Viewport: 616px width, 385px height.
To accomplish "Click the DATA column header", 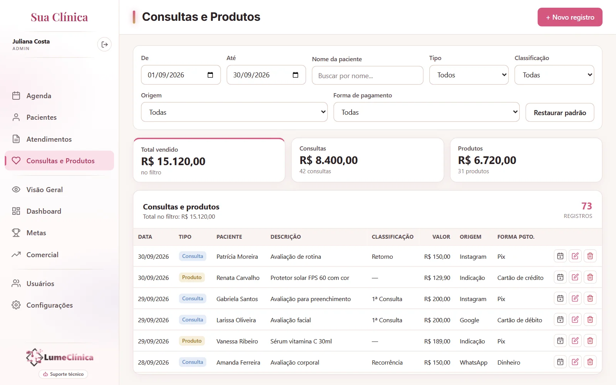I will click(145, 237).
